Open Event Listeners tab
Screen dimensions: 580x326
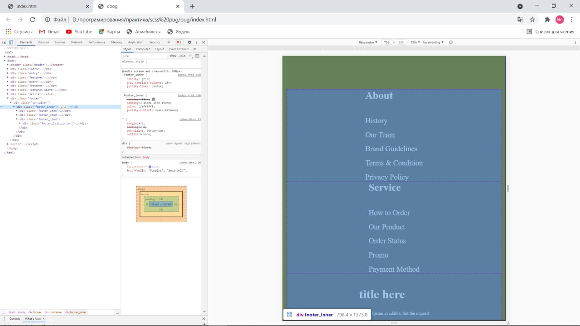pyautogui.click(x=179, y=49)
